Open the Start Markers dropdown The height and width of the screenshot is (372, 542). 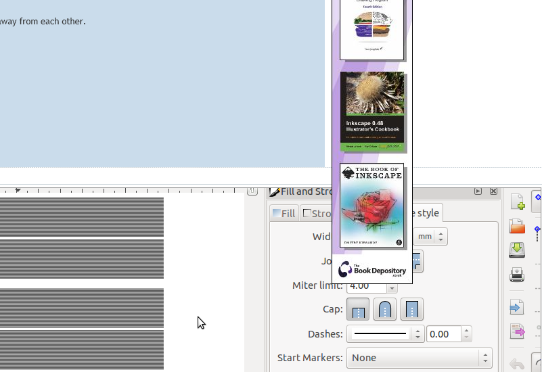(419, 358)
